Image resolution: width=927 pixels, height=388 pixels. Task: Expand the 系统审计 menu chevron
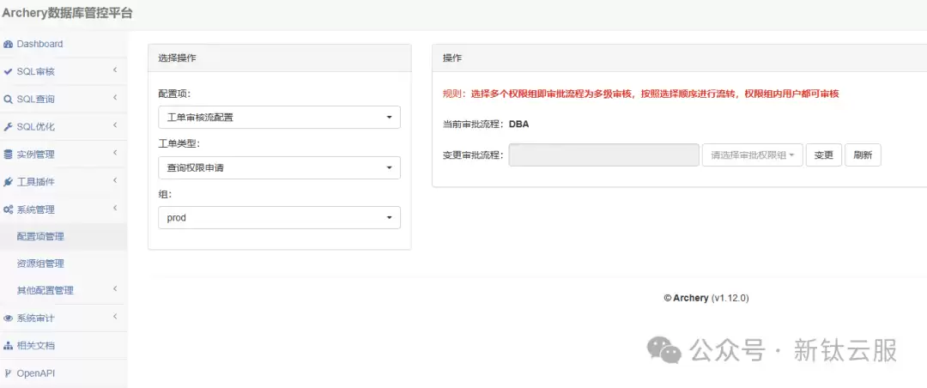pos(115,317)
